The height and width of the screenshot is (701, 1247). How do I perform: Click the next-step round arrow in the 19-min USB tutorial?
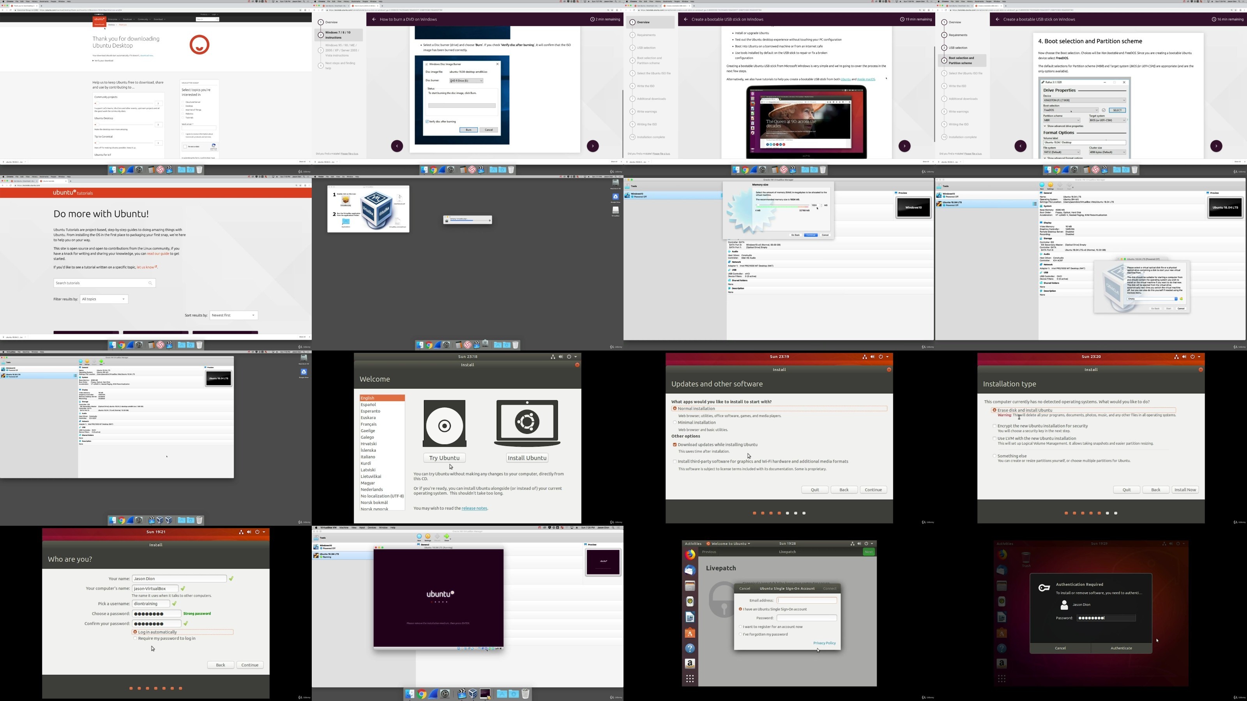pos(904,146)
